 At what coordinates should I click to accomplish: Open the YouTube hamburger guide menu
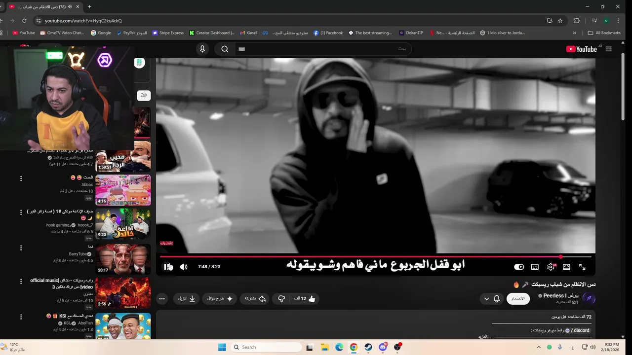point(608,49)
